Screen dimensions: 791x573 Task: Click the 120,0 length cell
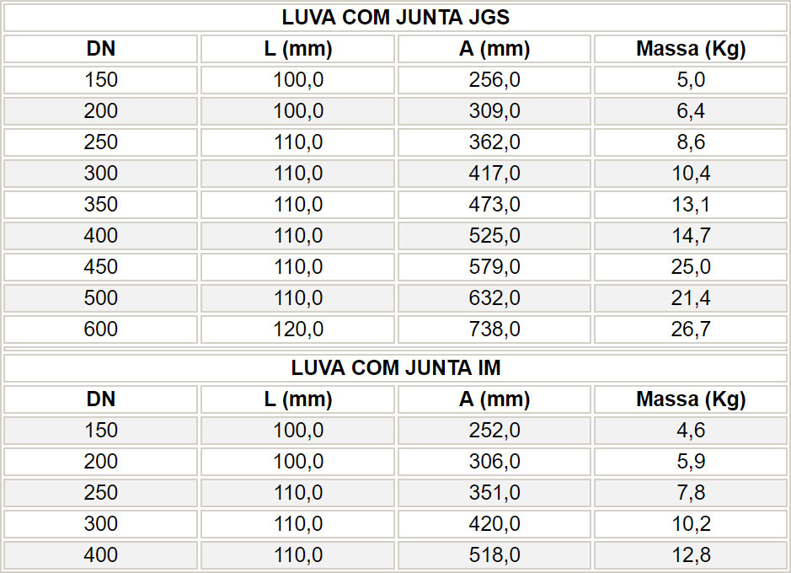[x=297, y=329]
